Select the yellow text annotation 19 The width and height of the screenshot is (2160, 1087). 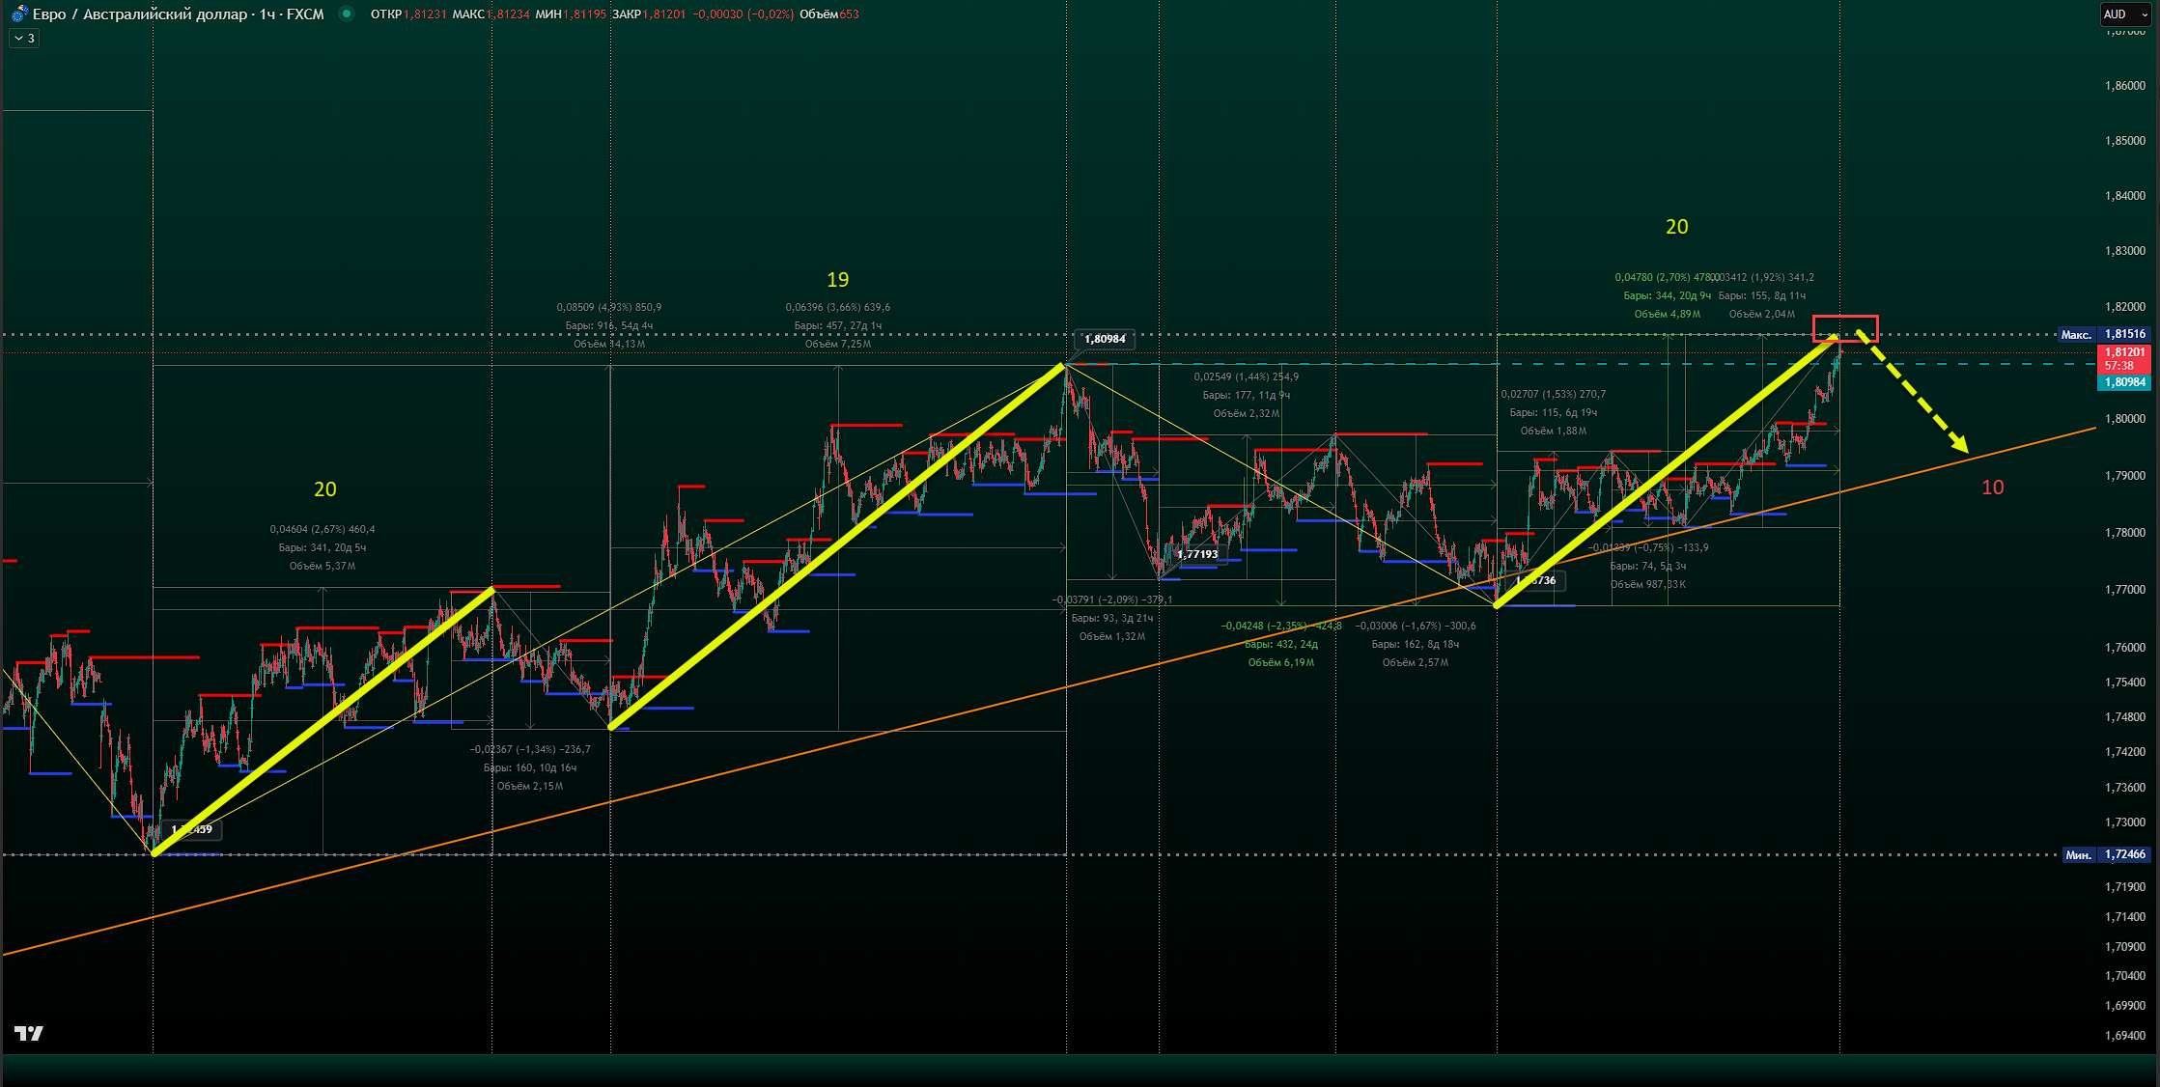click(x=837, y=280)
